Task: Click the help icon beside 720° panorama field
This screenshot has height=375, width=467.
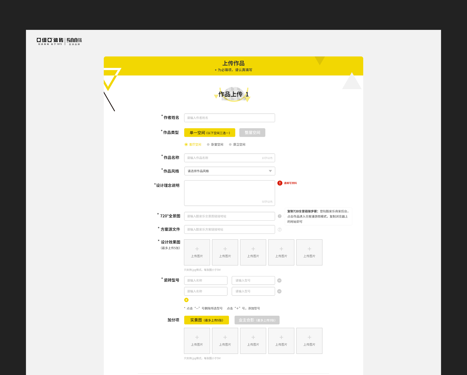Action: coord(279,216)
